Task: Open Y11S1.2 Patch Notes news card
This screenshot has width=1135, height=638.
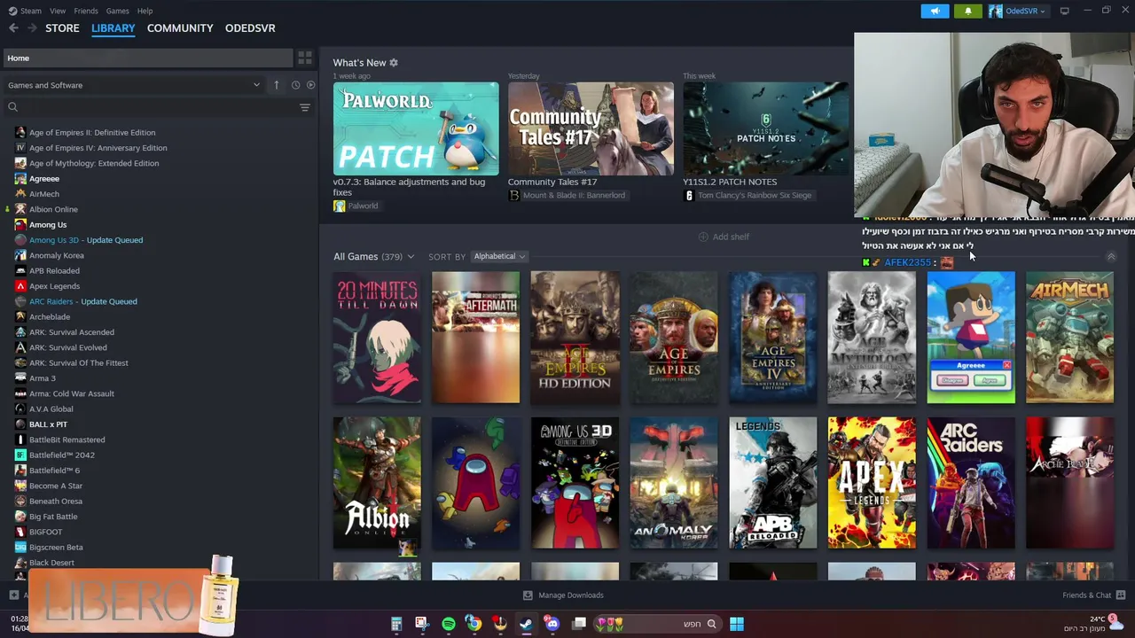Action: (765, 129)
